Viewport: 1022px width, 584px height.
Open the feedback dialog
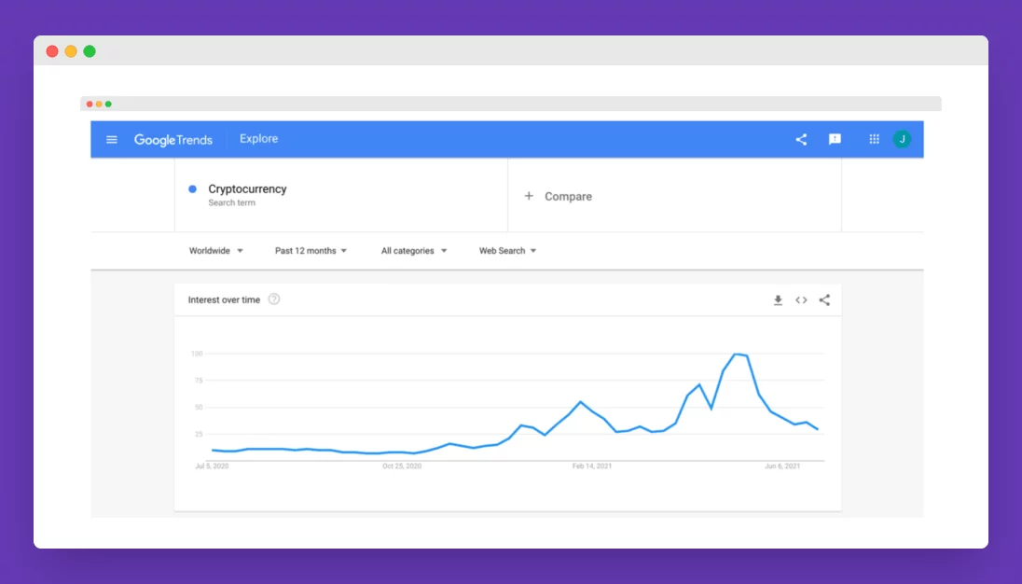(x=835, y=138)
